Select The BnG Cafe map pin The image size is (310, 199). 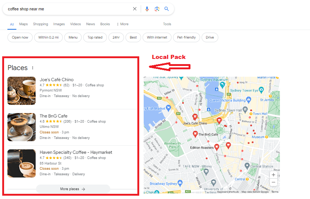tap(195, 134)
